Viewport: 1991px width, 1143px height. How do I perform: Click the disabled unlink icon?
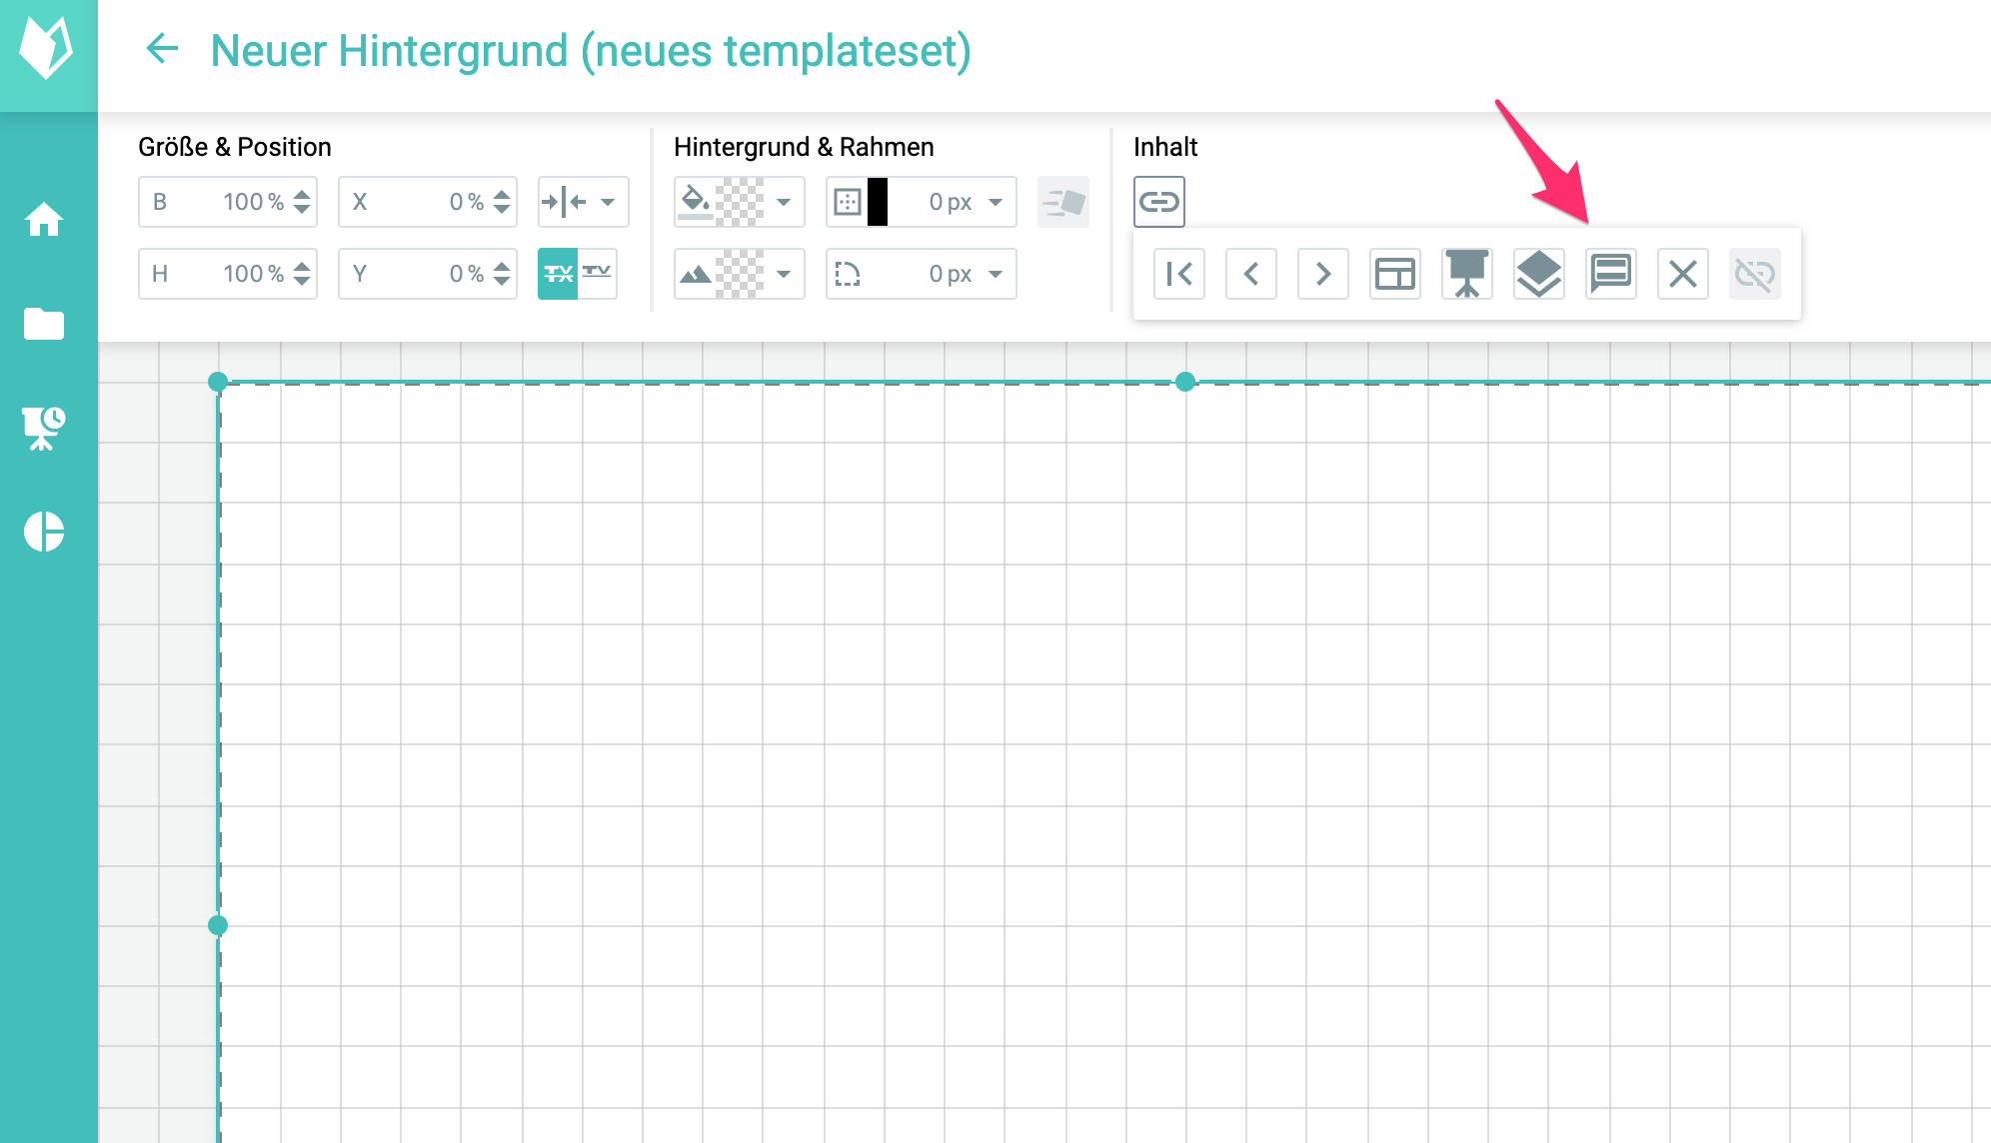pyautogui.click(x=1755, y=274)
